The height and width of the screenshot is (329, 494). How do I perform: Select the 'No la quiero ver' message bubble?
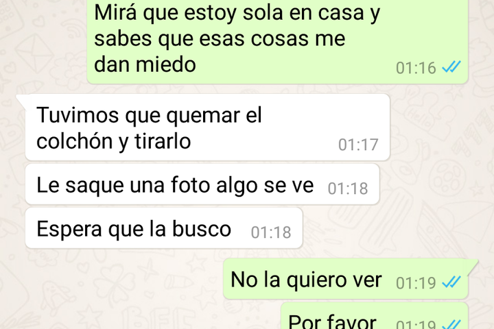click(x=346, y=279)
